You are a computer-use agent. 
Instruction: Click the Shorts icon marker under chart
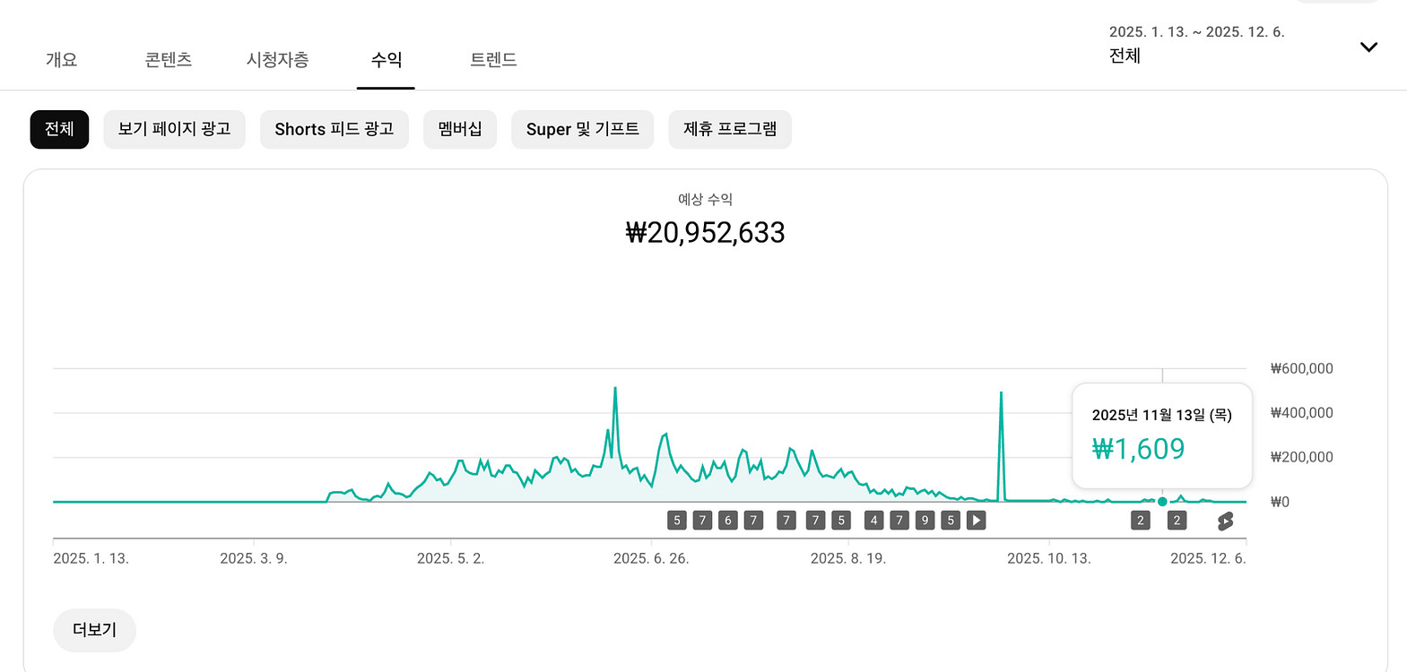1225,521
